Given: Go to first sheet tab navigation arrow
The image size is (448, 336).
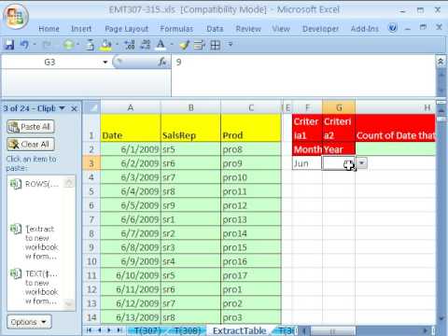Looking at the screenshot, I should 89,330.
